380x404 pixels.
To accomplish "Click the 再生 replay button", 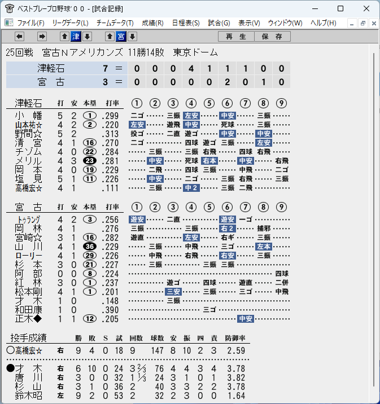I will pyautogui.click(x=236, y=37).
